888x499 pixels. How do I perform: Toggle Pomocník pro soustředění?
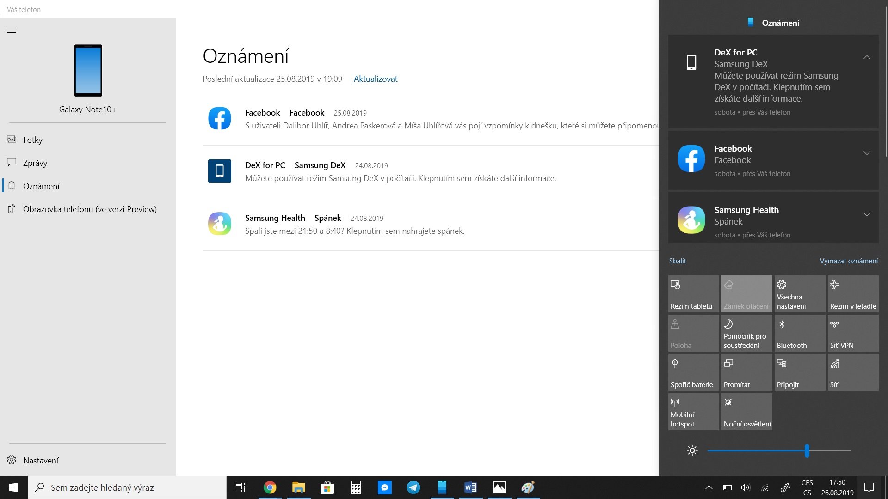click(x=747, y=333)
